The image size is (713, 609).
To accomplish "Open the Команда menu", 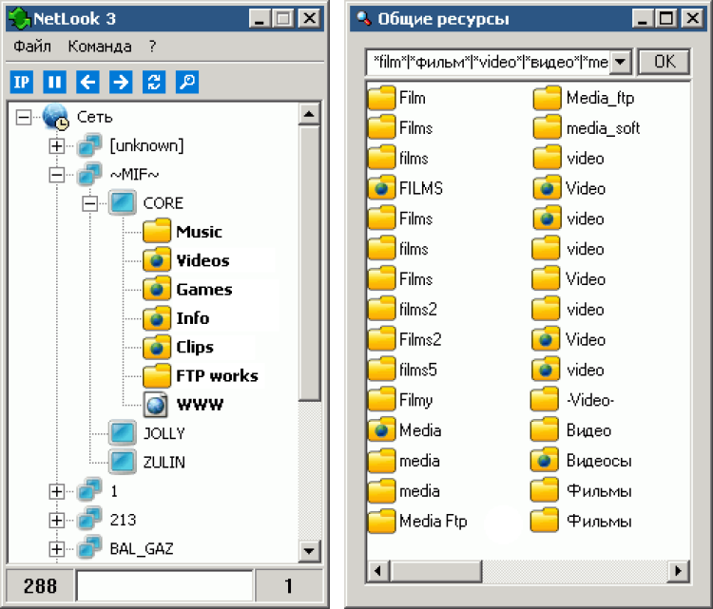I will (100, 46).
